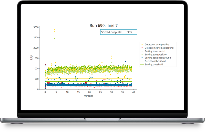Toggle the Detection zone positive legend entry
Image resolution: width=205 pixels, height=132 pixels.
tap(157, 45)
